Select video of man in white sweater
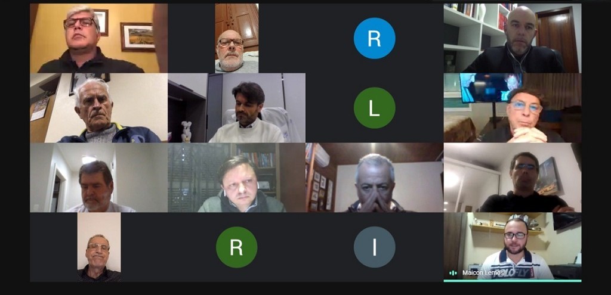 [236, 108]
